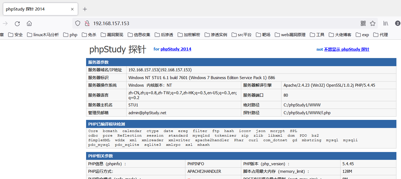Select the phpStudy 探针 2014 tab
Viewport: 401px width, 179px height.
point(40,9)
